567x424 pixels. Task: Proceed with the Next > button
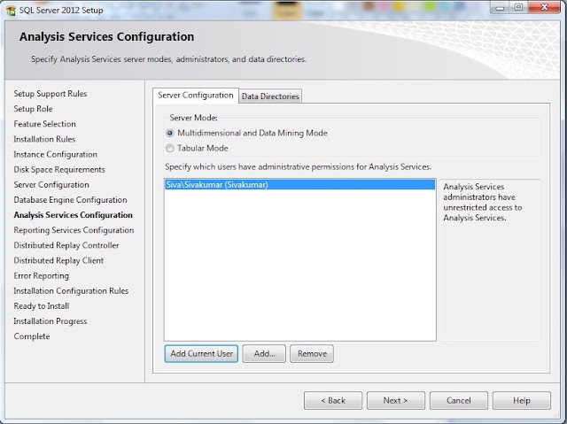click(x=396, y=400)
